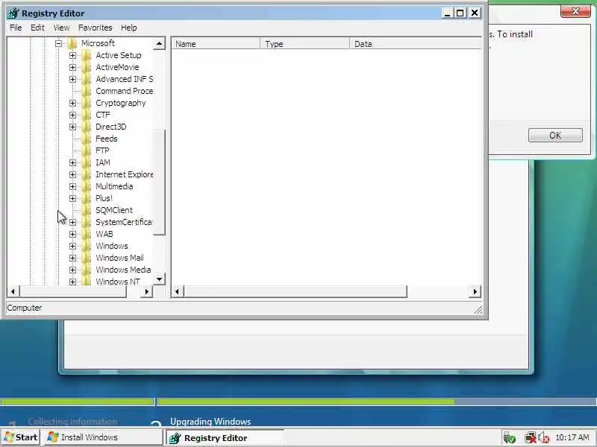Click the Registry Editor resize grip
Screen dimensions: 597x447
478,310
